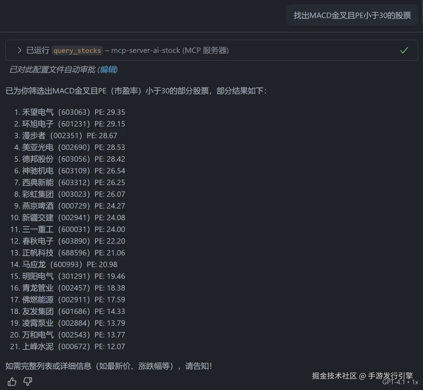Click the query_stocks tool name label
This screenshot has height=390, width=423.
(x=77, y=50)
